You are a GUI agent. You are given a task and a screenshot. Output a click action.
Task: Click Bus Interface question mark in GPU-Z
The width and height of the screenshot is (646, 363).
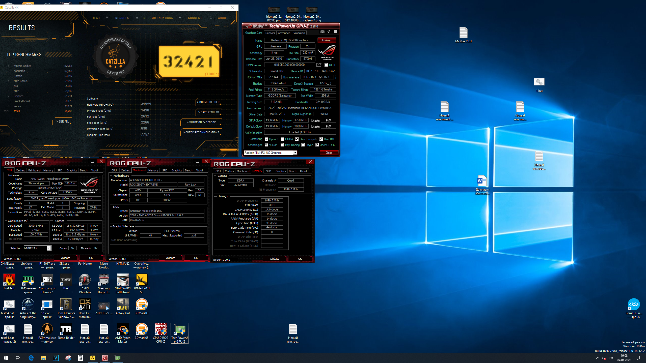tap(336, 77)
